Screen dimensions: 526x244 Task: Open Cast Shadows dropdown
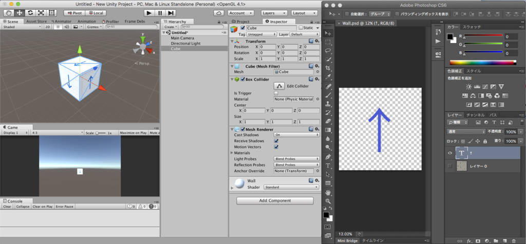[296, 135]
